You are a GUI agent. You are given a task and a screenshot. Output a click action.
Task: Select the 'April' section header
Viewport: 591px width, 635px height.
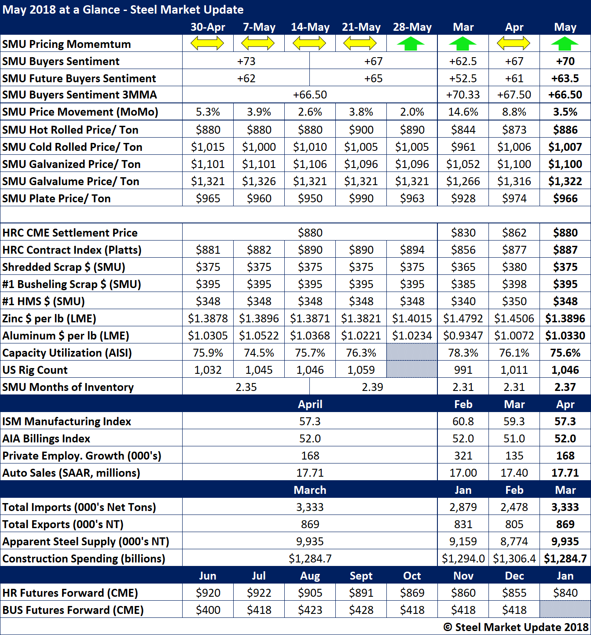pyautogui.click(x=310, y=404)
